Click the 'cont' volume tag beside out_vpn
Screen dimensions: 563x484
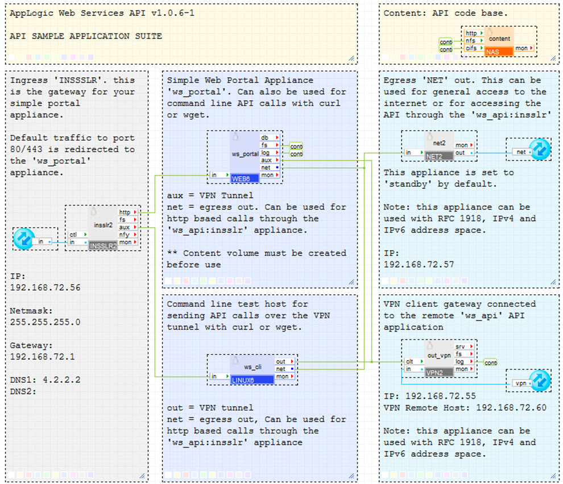(490, 362)
